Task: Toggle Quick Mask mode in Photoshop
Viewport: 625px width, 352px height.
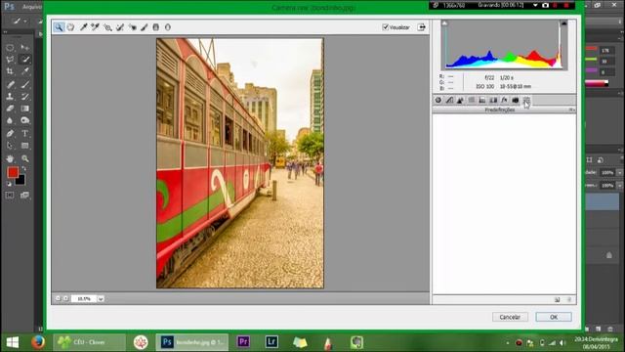Action: (x=10, y=196)
